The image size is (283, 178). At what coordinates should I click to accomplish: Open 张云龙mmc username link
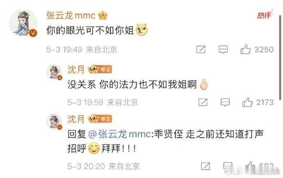click(x=71, y=15)
